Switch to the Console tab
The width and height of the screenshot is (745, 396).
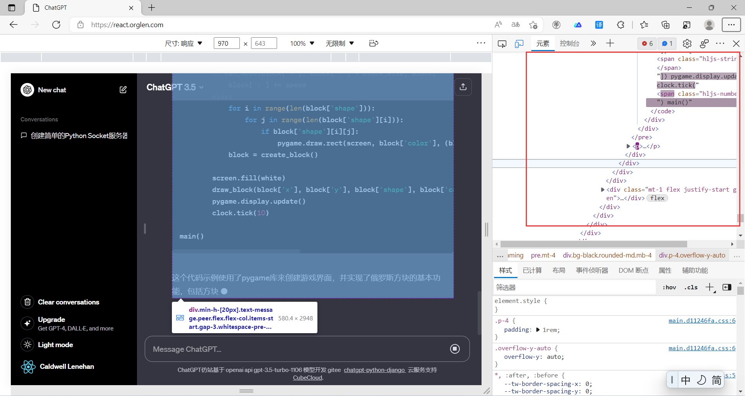point(570,43)
